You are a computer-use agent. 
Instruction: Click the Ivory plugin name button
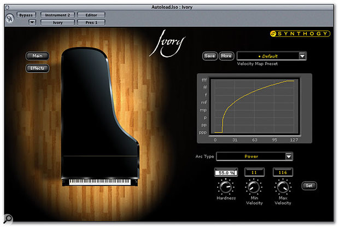click(x=57, y=22)
